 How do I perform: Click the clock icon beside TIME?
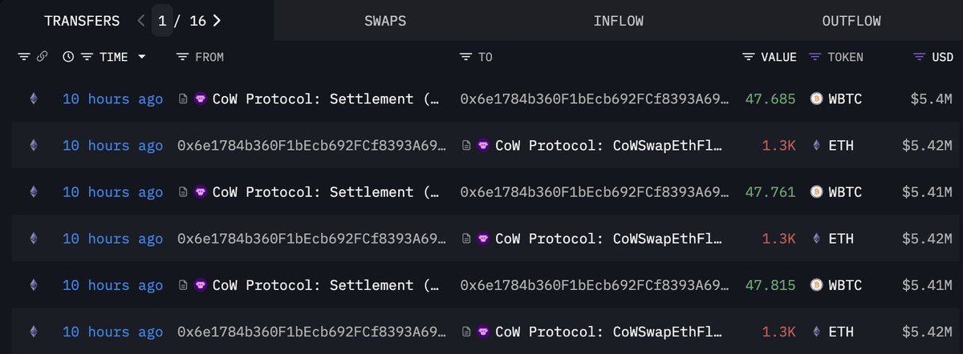click(68, 57)
